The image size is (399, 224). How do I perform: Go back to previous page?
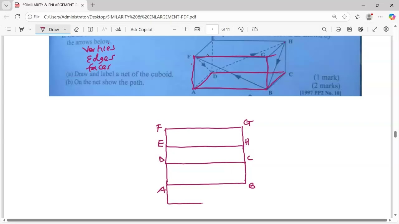pyautogui.click(x=6, y=17)
